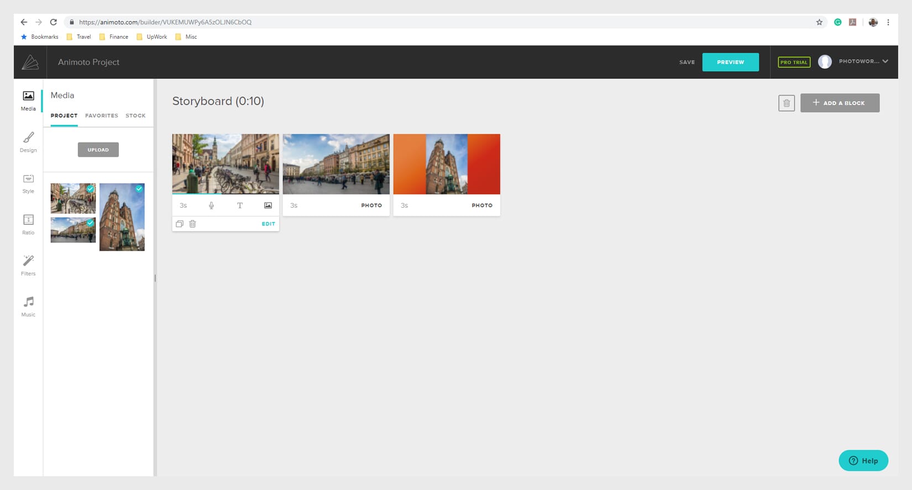Toggle checkmark on street bicycles media thumbnail
912x490 pixels.
click(90, 189)
